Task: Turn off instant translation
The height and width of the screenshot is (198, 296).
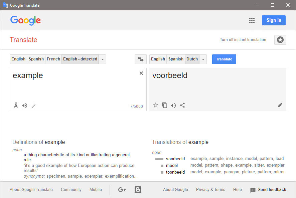Action: click(x=243, y=40)
